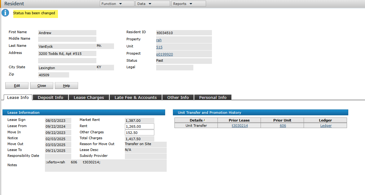Show the Personal Info tab
The image size is (365, 195).
coord(213,97)
